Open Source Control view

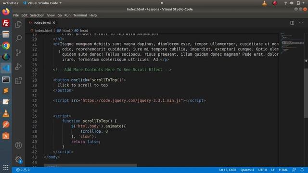(18, 52)
